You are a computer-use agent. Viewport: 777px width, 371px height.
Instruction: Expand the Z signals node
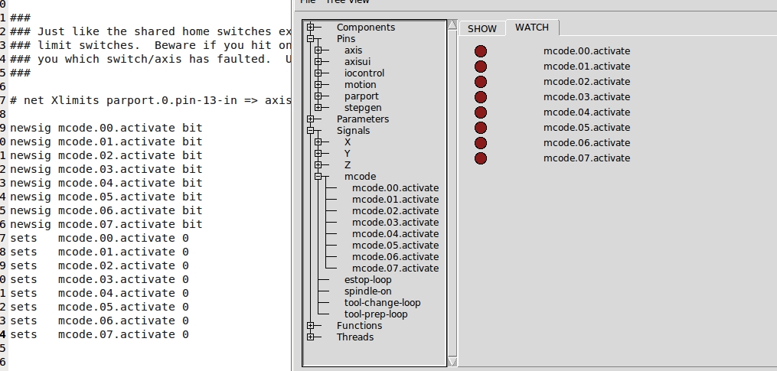pos(318,165)
